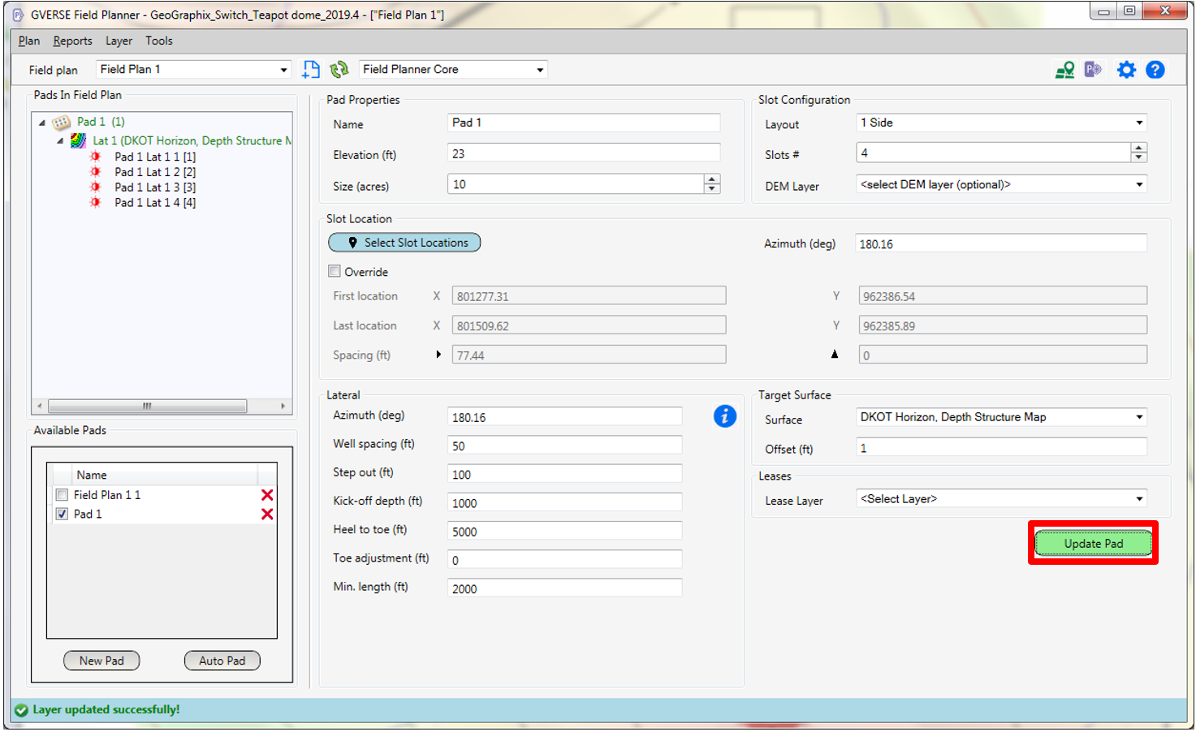Viewport: 1196px width, 732px height.
Task: Click the blue Lateral info icon
Action: click(724, 416)
